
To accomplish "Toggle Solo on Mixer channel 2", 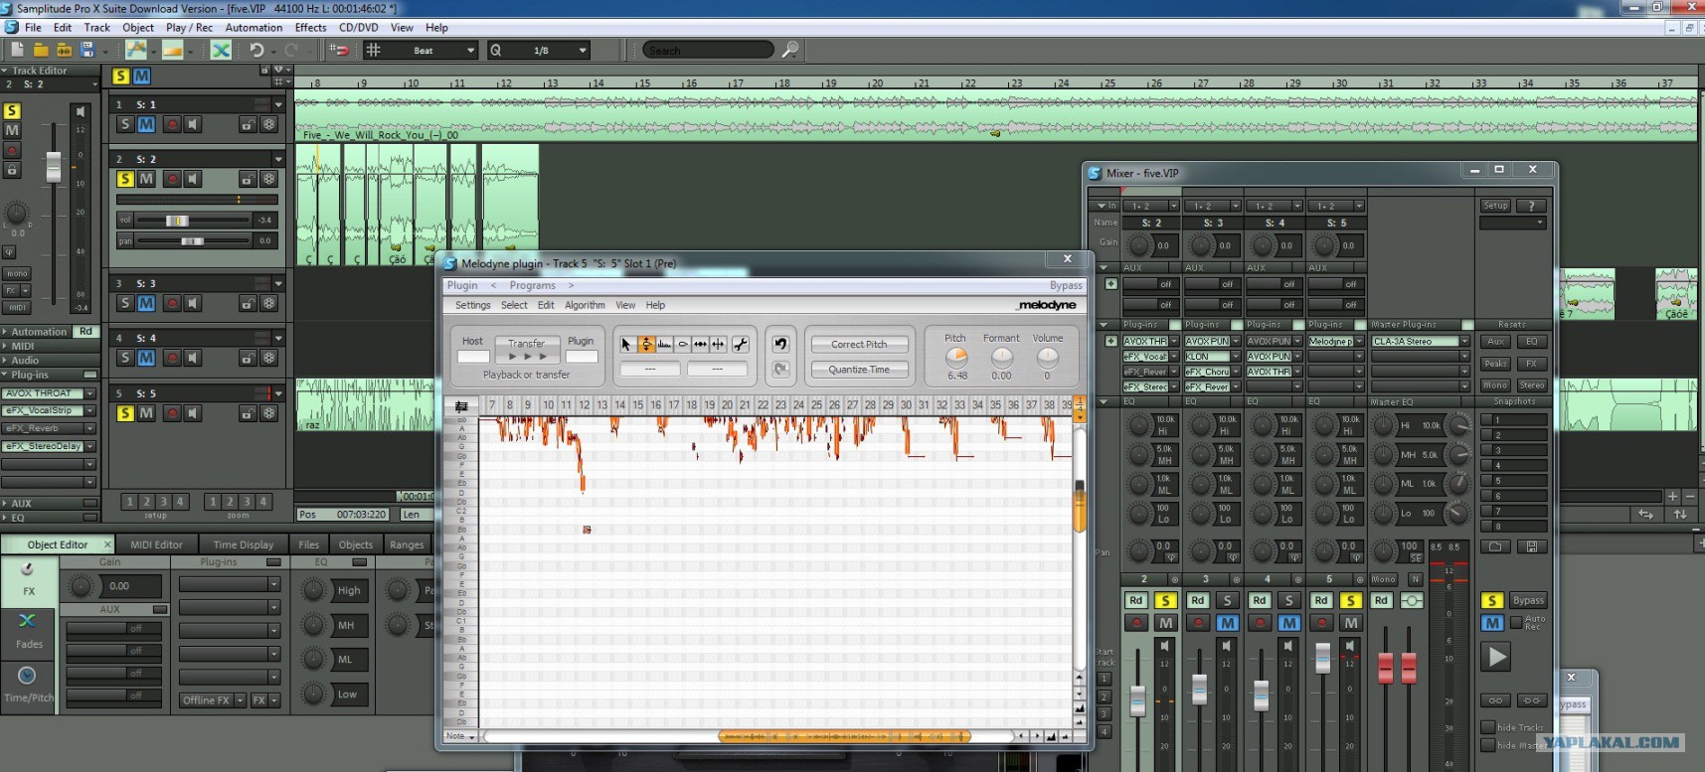I will tap(1165, 600).
